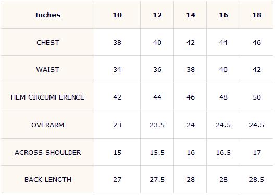Click the HEM CIRCUMFERENCE row label
The width and height of the screenshot is (275, 195).
pyautogui.click(x=47, y=97)
